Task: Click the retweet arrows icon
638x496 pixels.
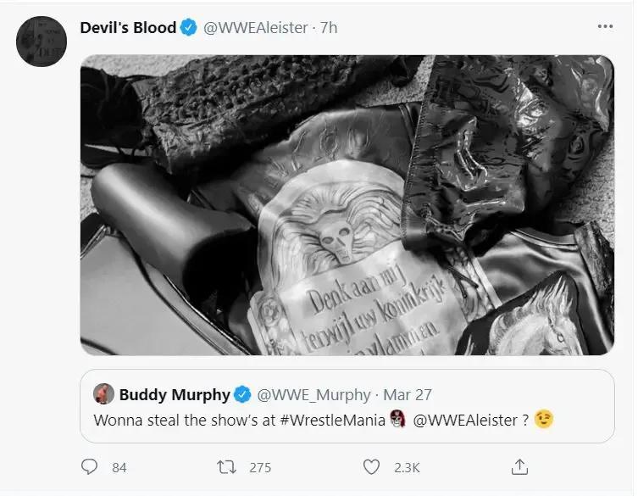Action: tap(225, 466)
